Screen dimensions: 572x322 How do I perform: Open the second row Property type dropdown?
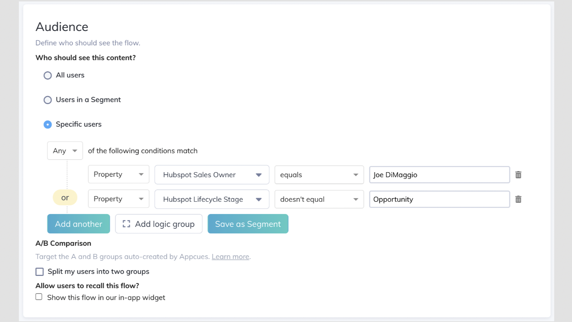point(118,198)
